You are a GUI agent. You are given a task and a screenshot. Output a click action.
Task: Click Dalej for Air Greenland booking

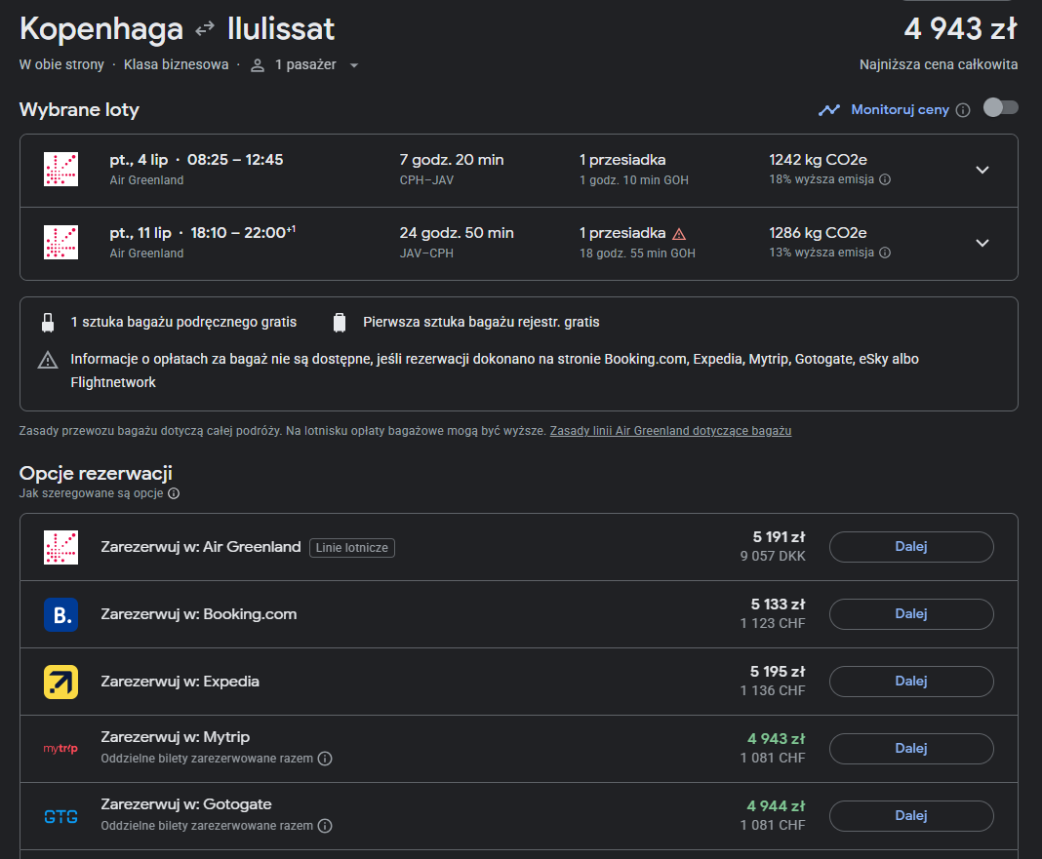click(911, 547)
